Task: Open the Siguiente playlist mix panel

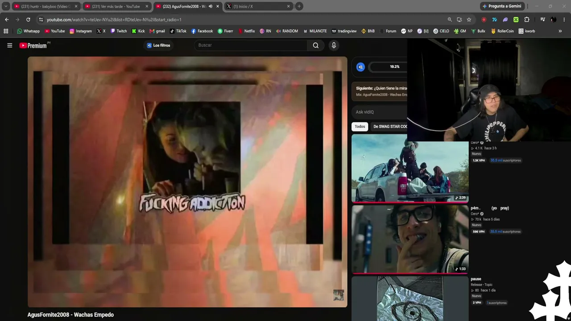Action: pyautogui.click(x=380, y=91)
